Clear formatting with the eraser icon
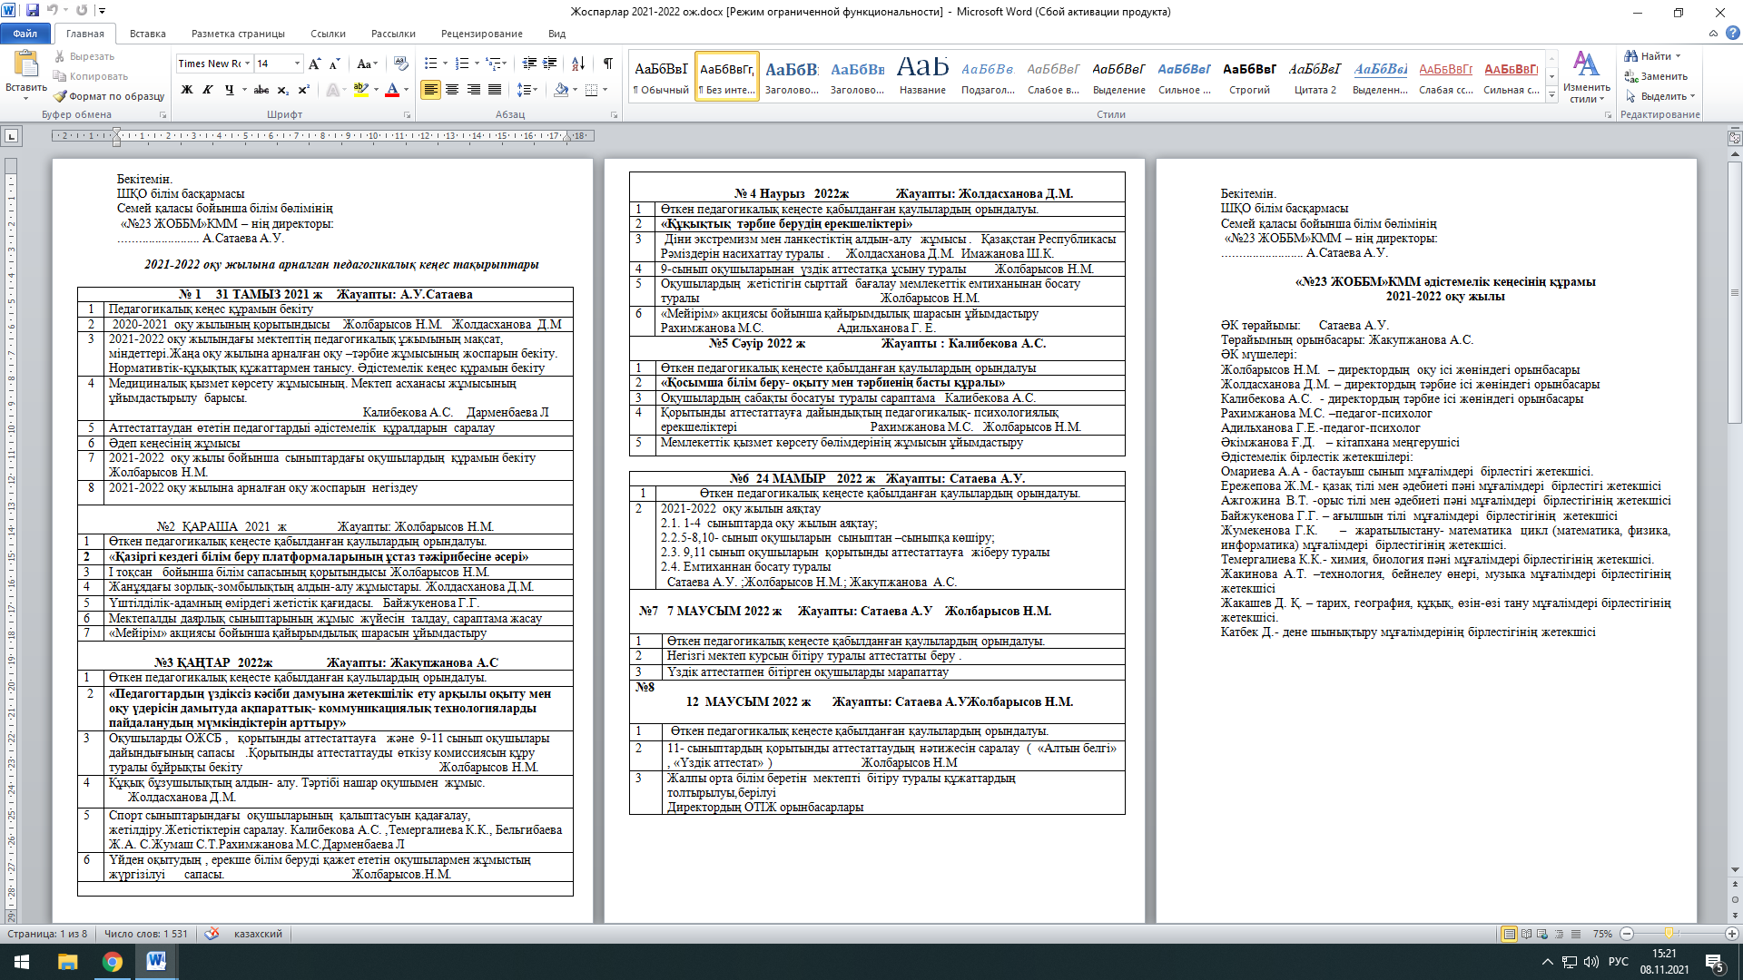This screenshot has width=1743, height=980. 400,64
